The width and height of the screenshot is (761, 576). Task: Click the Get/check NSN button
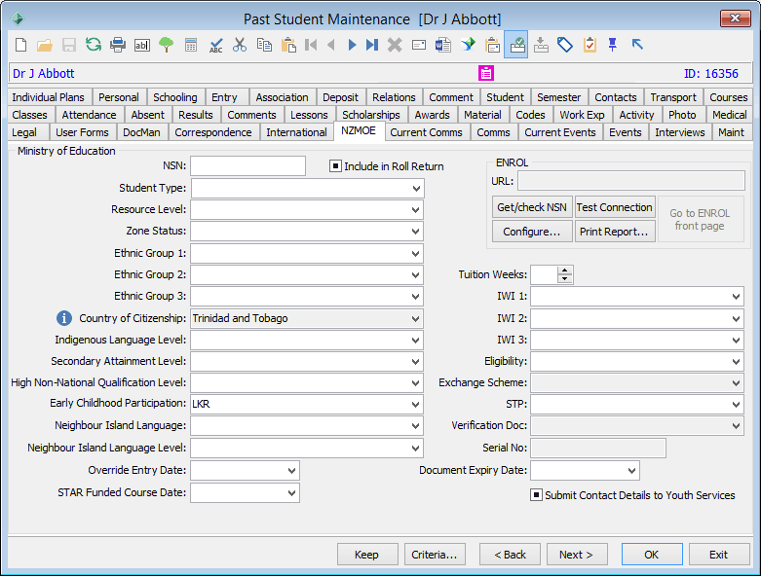coord(532,207)
